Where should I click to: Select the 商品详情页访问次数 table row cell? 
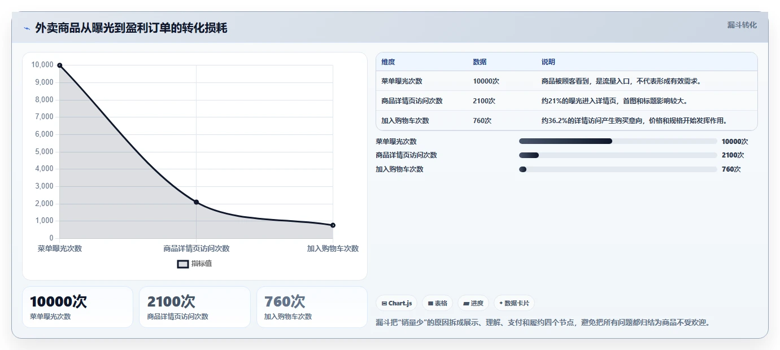(x=412, y=101)
